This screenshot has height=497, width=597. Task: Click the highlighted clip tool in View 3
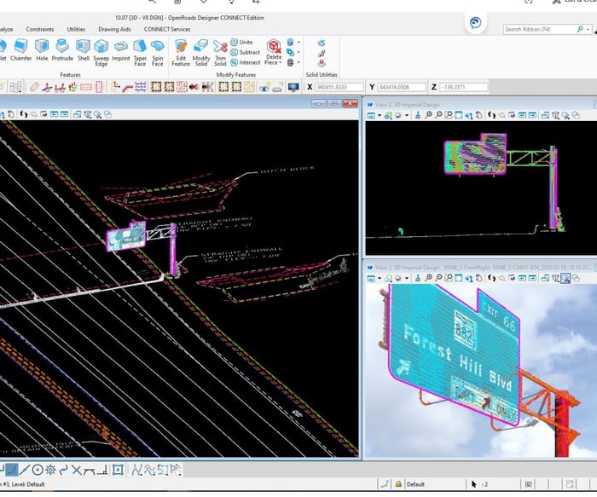click(x=565, y=279)
